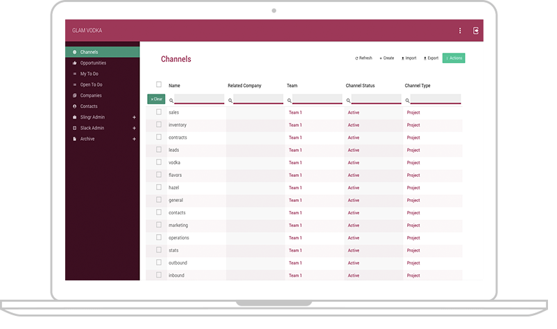Click the Slingr Admin briefcase icon

coord(75,117)
